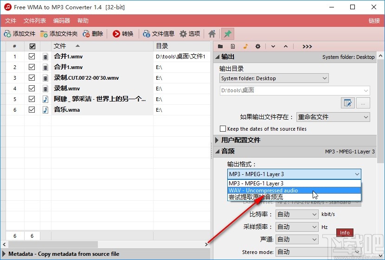This screenshot has width=385, height=260.
Task: Click the file list horizontal scrollbar thumb
Action: [x=53, y=244]
